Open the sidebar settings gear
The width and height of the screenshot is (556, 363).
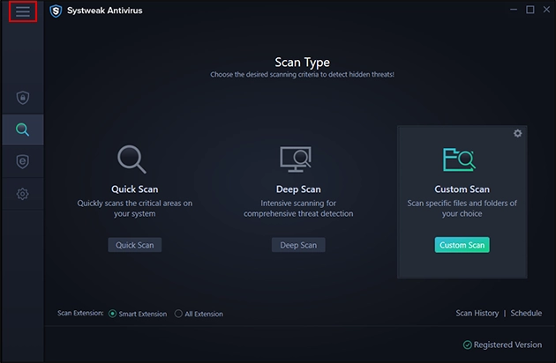pos(22,193)
